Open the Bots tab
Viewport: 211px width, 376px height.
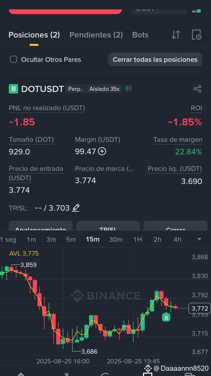click(140, 35)
